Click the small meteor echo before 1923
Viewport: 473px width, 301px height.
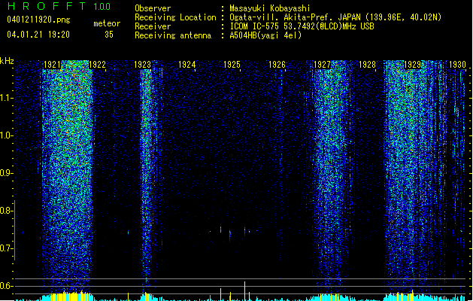128,233
